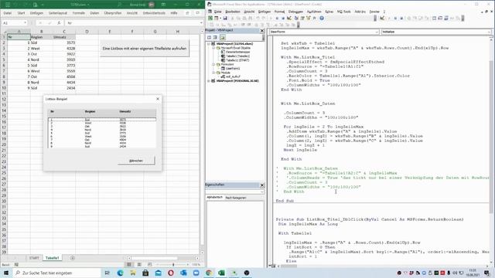
Task: Click the Windows search box
Action: tap(57, 273)
